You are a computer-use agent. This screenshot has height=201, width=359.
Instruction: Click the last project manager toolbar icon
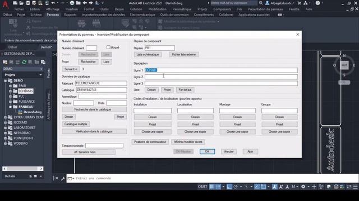[43, 62]
